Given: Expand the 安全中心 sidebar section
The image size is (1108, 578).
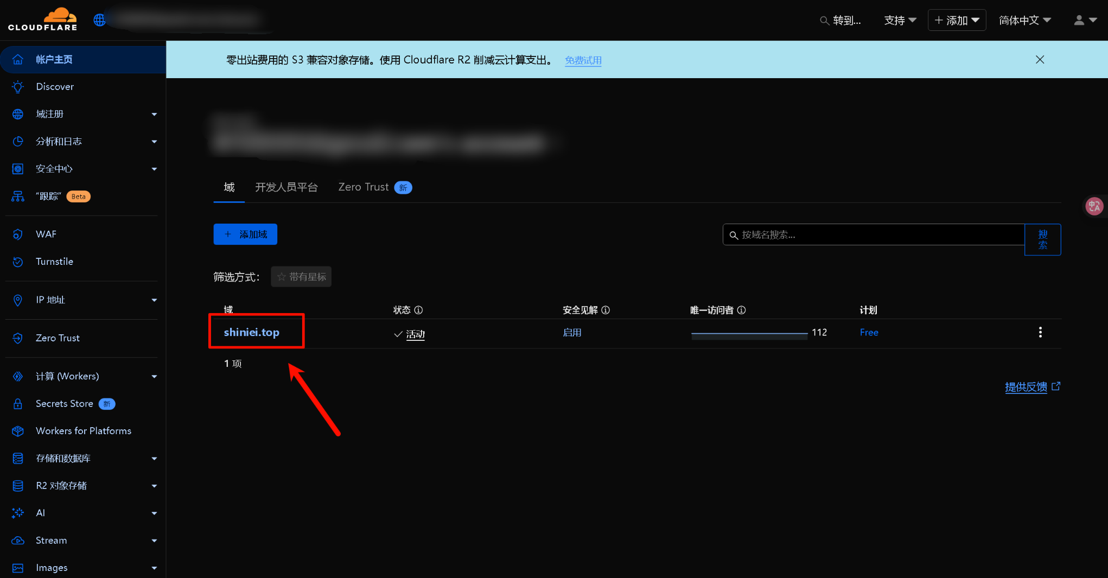Looking at the screenshot, I should [x=154, y=169].
